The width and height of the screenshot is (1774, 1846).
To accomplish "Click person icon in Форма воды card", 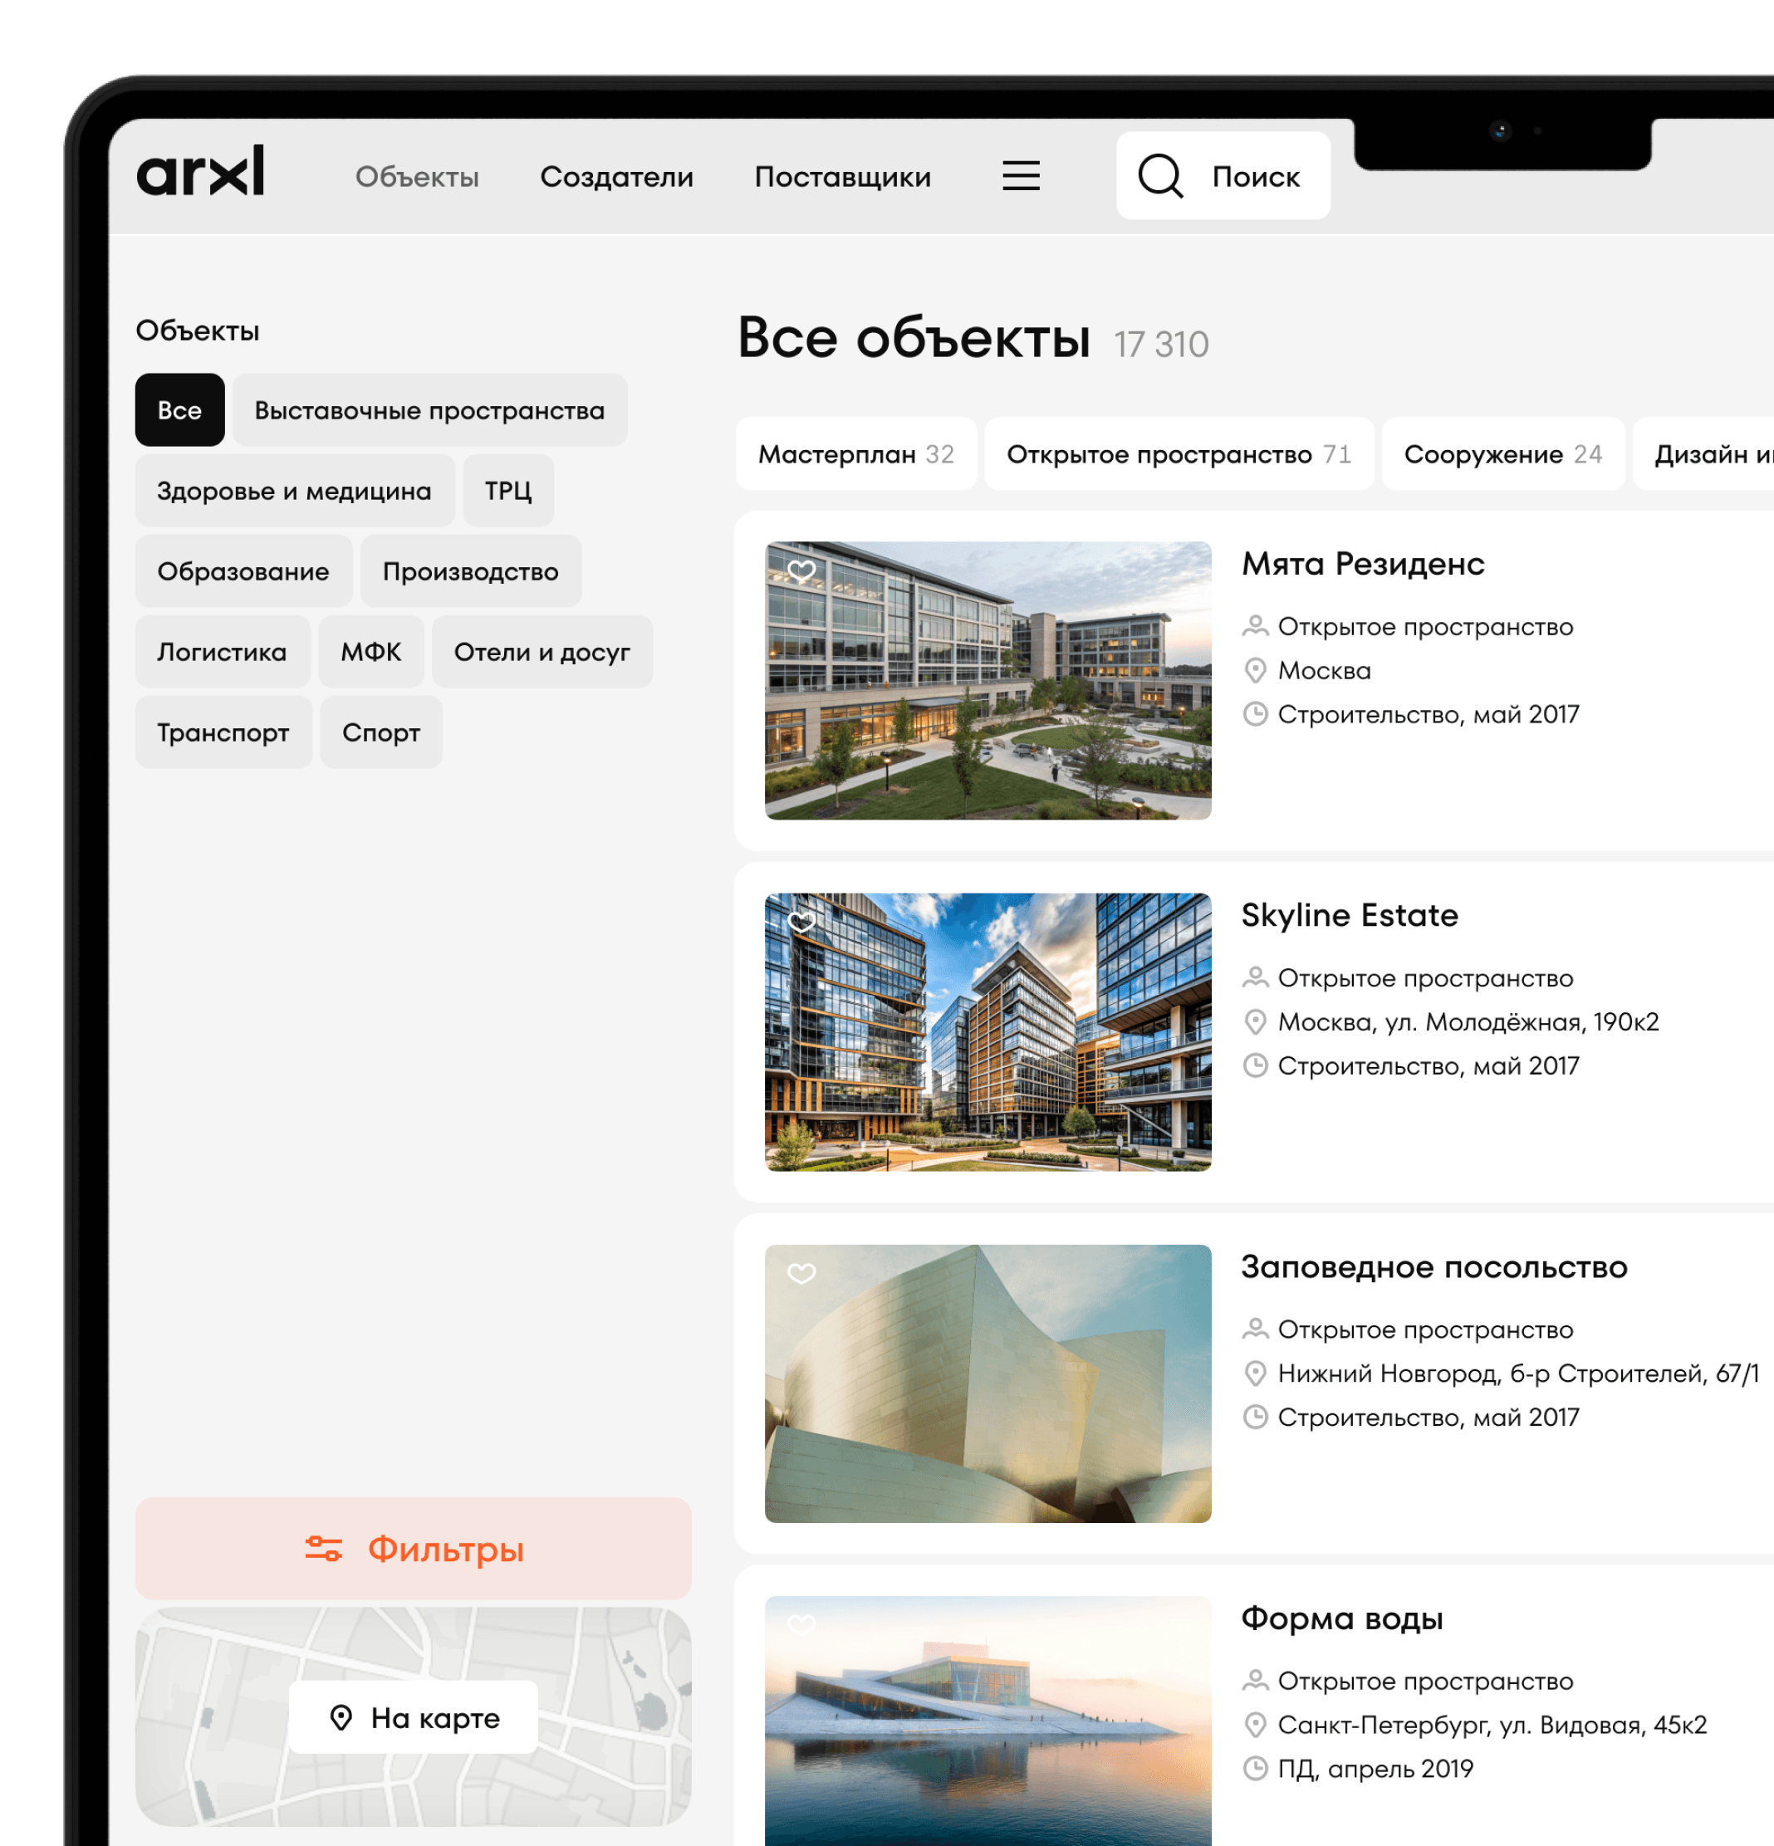I will [x=1255, y=1680].
